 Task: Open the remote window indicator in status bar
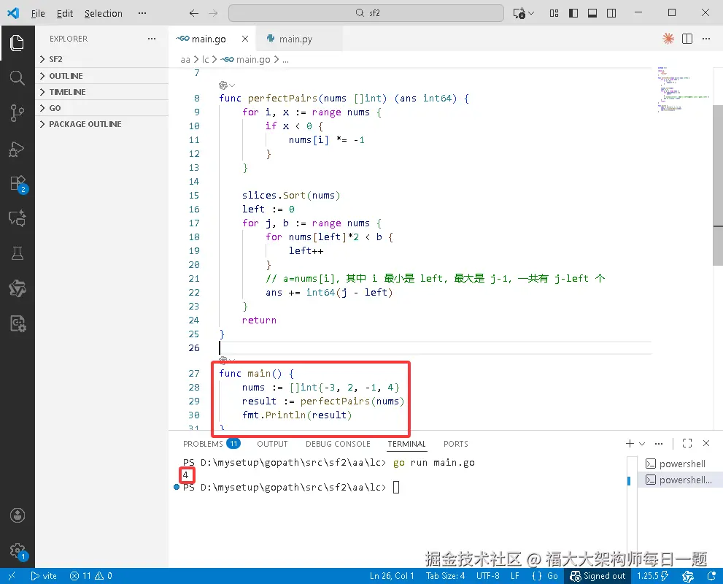(12, 576)
